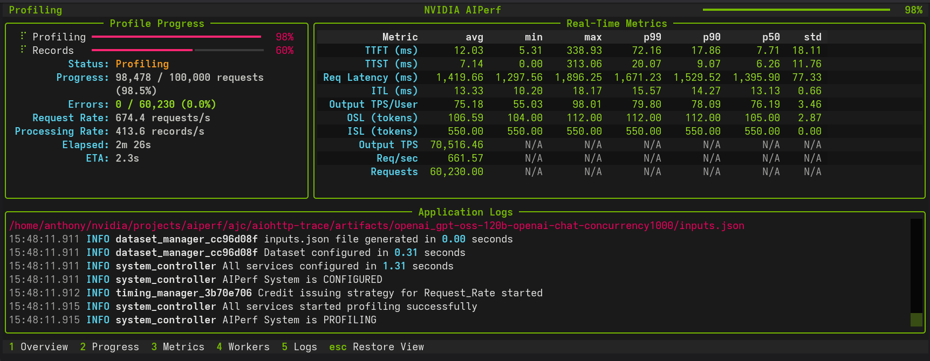
Task: Click log line Credit issuing strategy started
Action: tap(276, 293)
